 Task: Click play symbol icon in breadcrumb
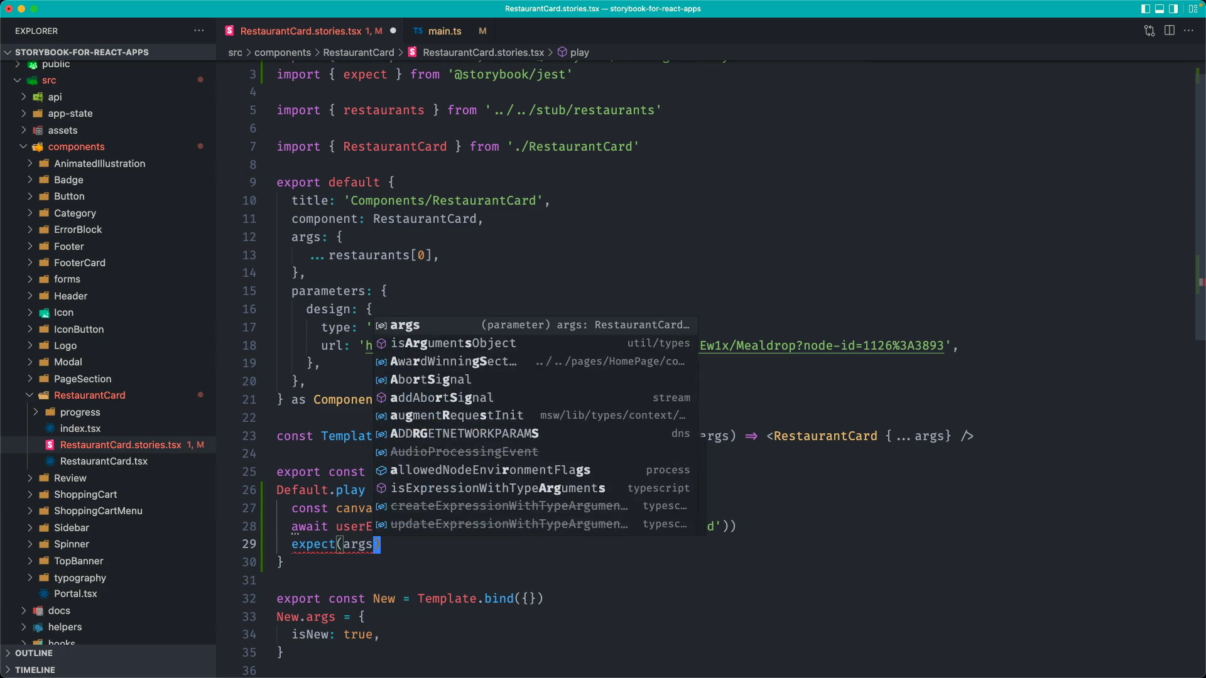(562, 53)
